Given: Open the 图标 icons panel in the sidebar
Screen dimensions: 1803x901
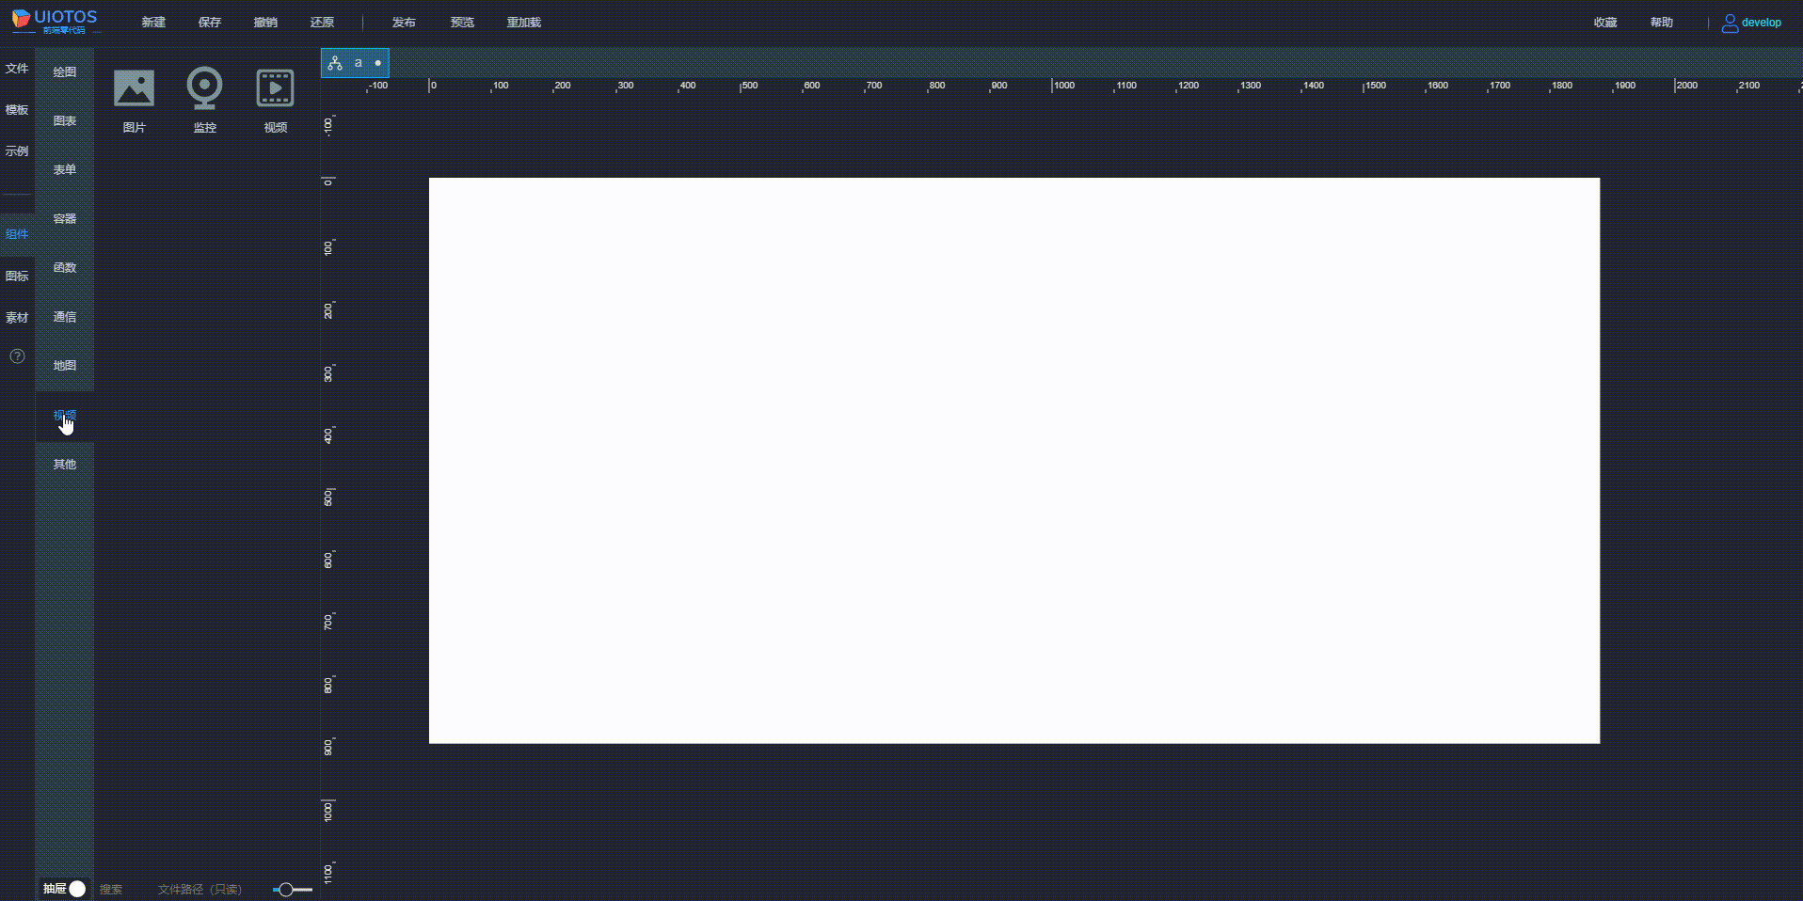Looking at the screenshot, I should 16,276.
